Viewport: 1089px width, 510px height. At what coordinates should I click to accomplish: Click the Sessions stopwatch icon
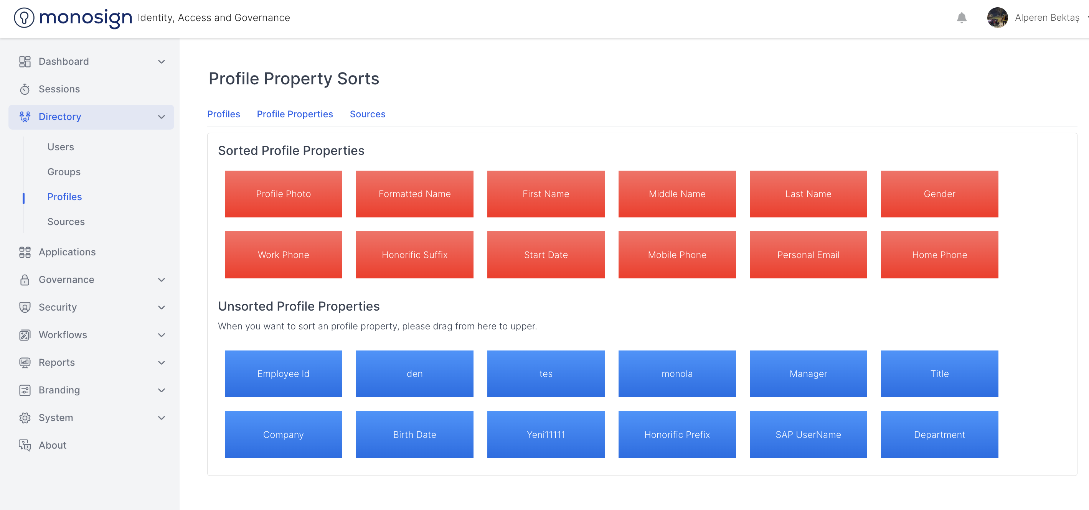click(25, 89)
